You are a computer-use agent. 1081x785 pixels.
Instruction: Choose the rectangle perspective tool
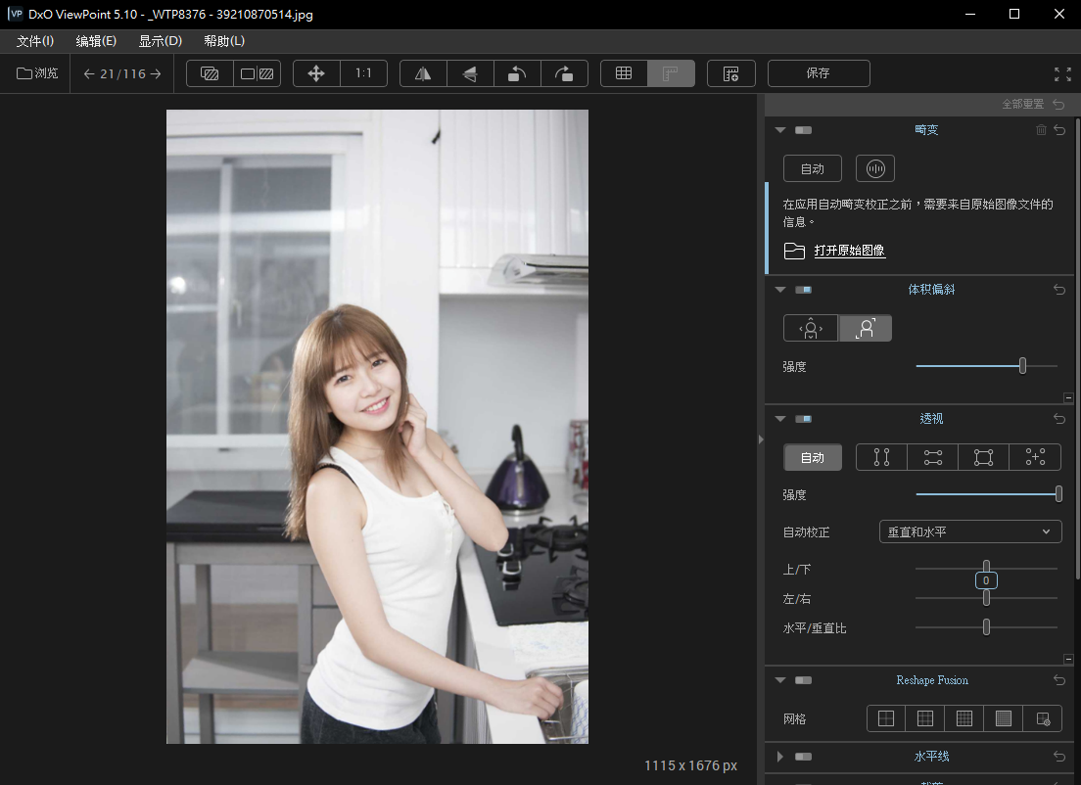(983, 457)
